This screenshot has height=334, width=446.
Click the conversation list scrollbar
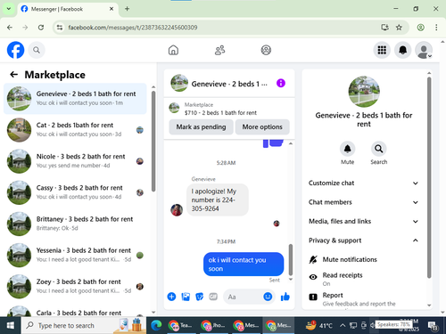pos(153,141)
